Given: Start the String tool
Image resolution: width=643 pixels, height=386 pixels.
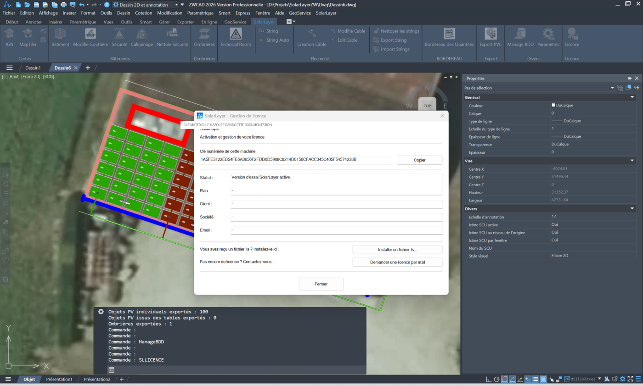Looking at the screenshot, I should pyautogui.click(x=269, y=31).
